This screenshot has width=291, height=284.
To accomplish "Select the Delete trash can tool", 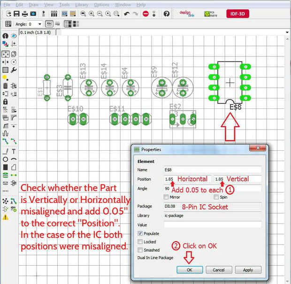I will (x=5, y=86).
